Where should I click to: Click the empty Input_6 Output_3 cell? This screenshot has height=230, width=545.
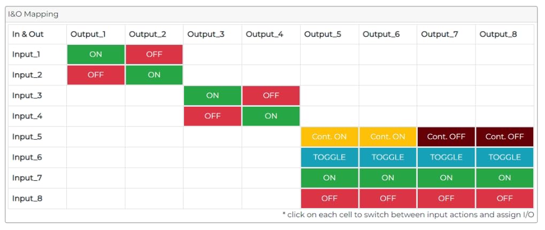[212, 157]
